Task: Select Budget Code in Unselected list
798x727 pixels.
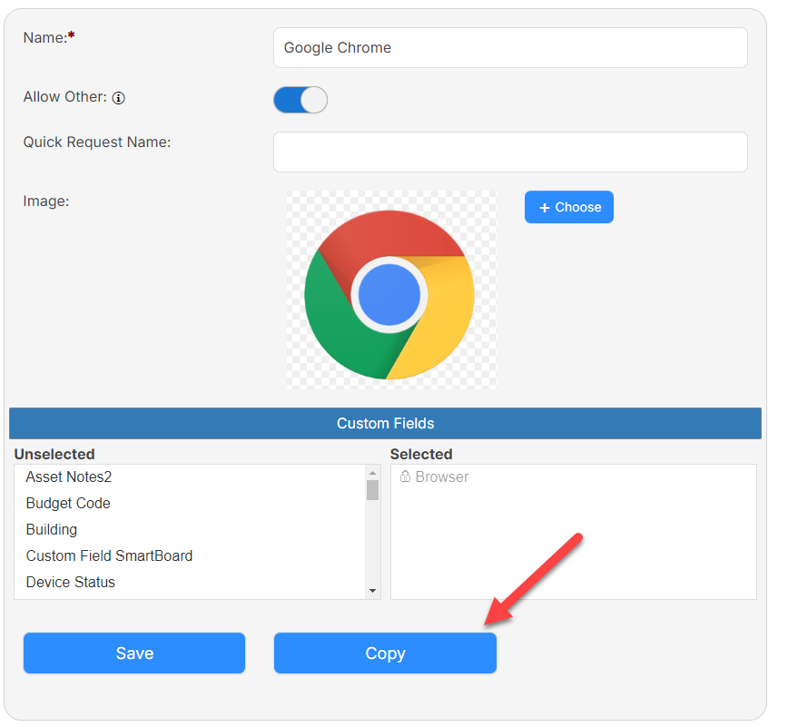Action: coord(190,503)
